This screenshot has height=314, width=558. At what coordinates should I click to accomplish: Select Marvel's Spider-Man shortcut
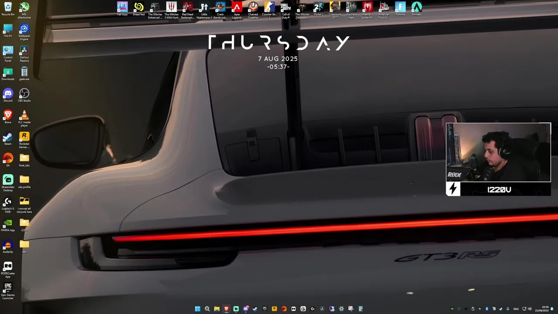(x=367, y=10)
